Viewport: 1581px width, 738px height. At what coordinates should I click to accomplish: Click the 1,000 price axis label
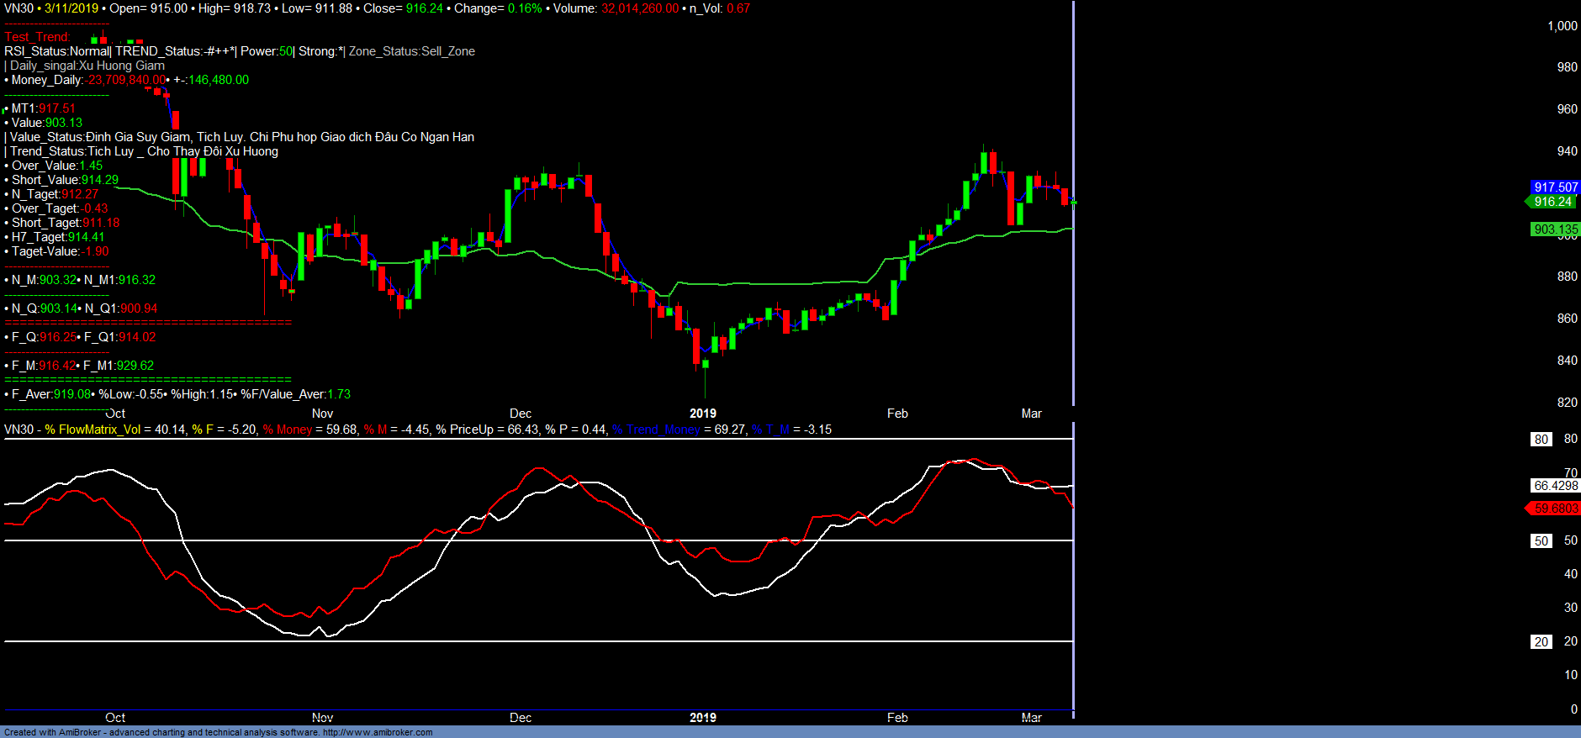(1562, 26)
